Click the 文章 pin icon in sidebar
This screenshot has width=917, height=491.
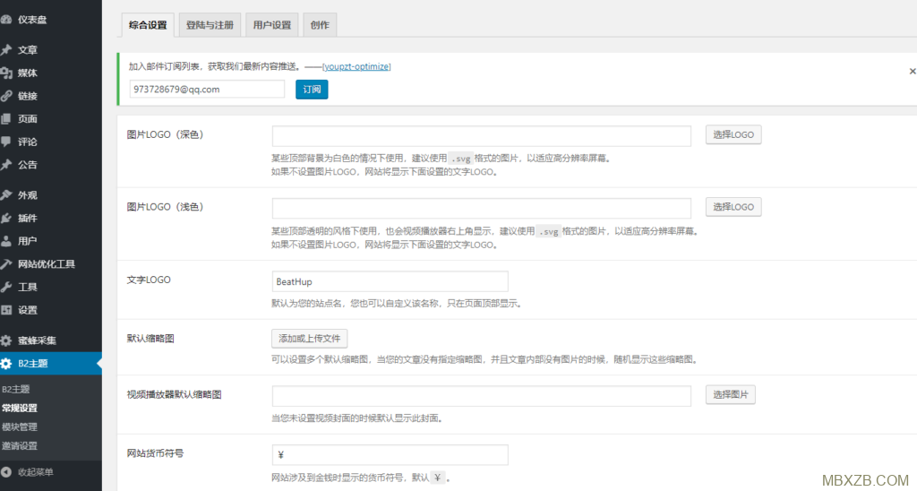pos(6,50)
